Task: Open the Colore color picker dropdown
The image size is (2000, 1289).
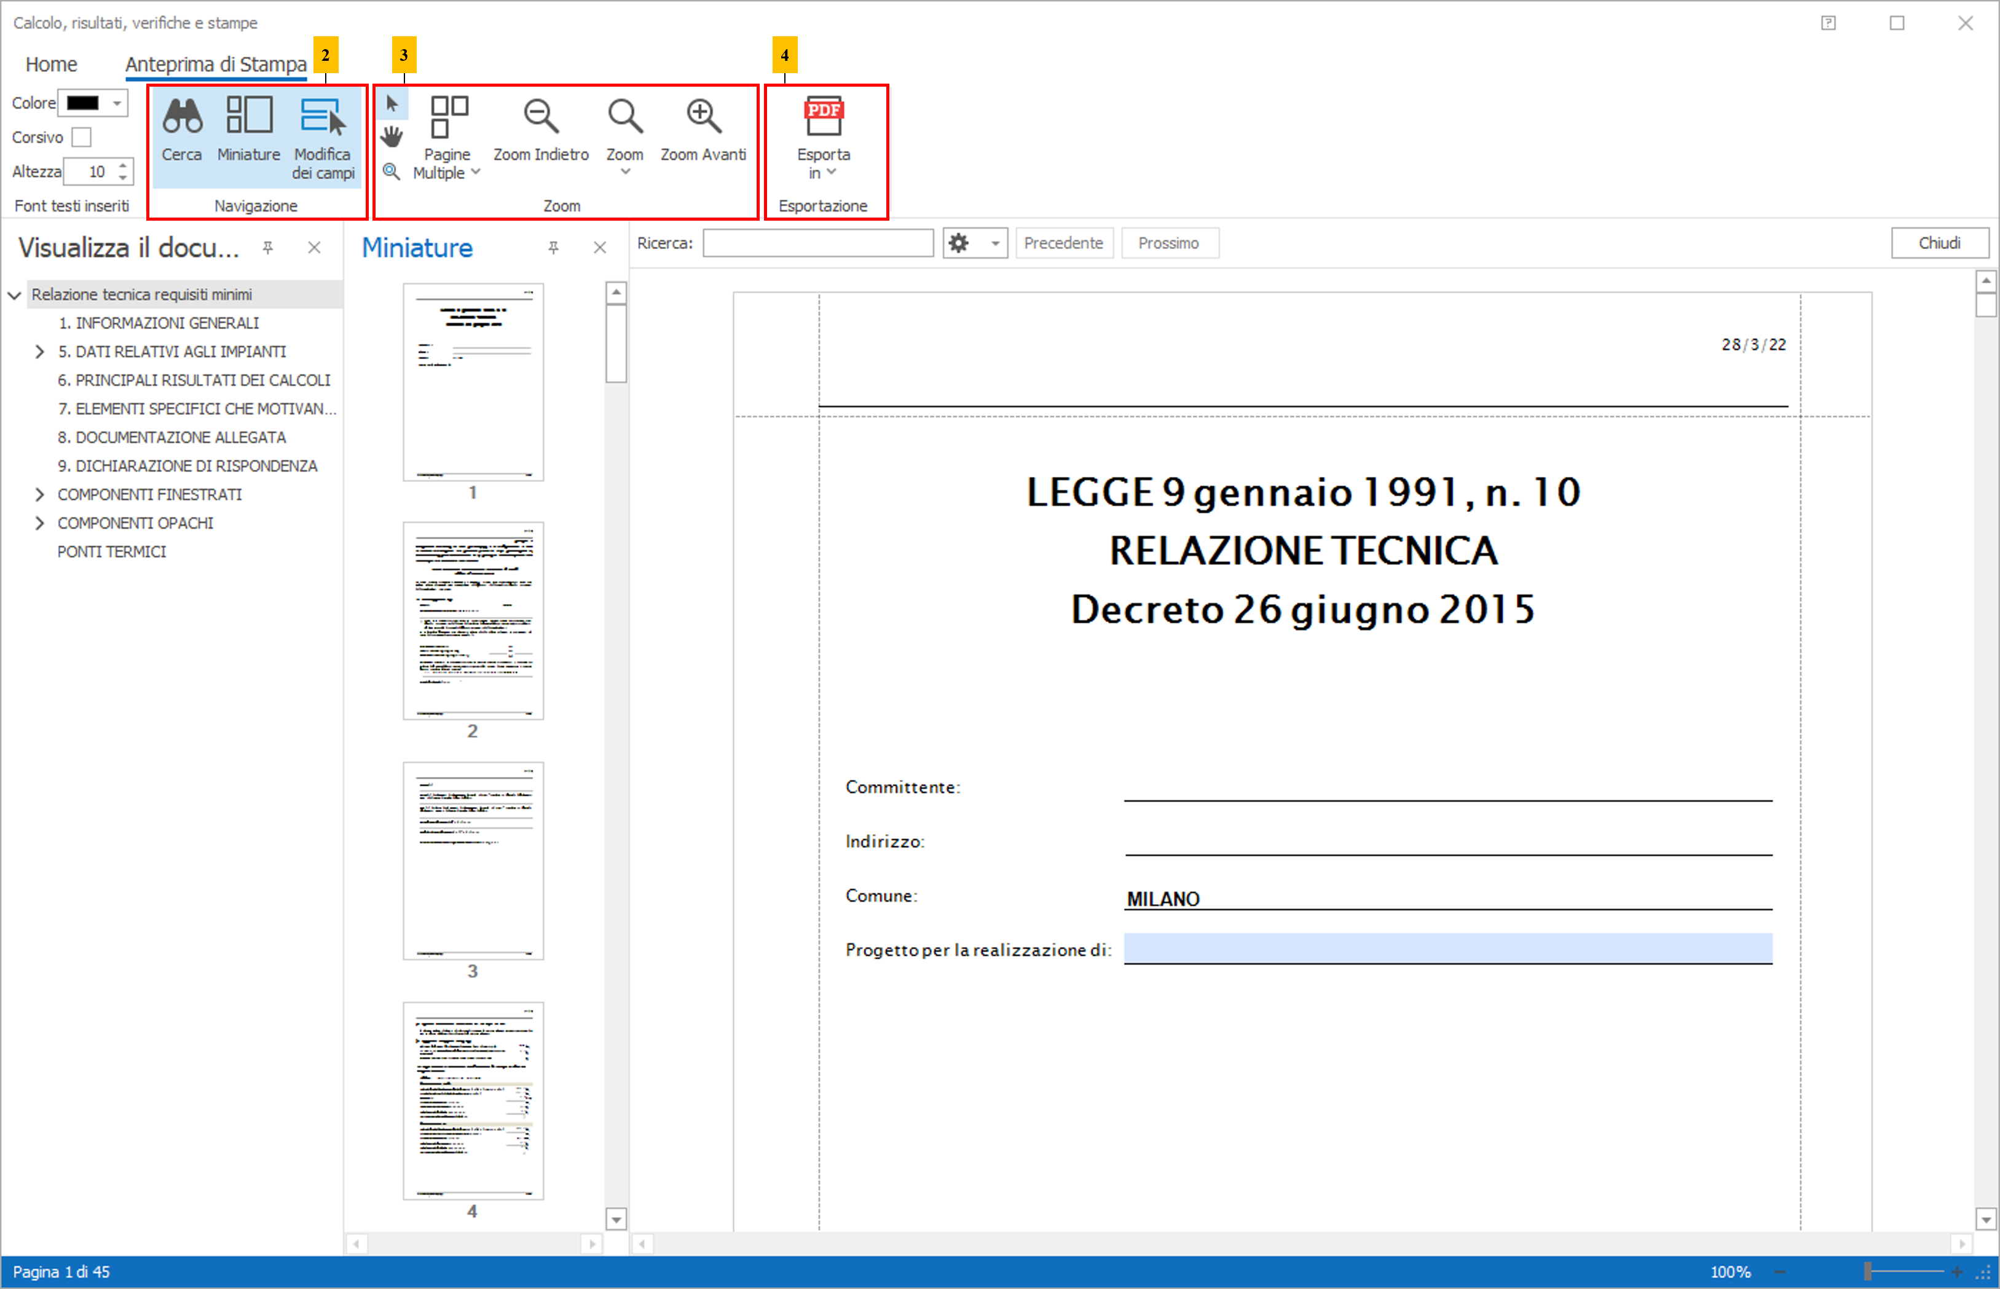Action: click(x=116, y=103)
